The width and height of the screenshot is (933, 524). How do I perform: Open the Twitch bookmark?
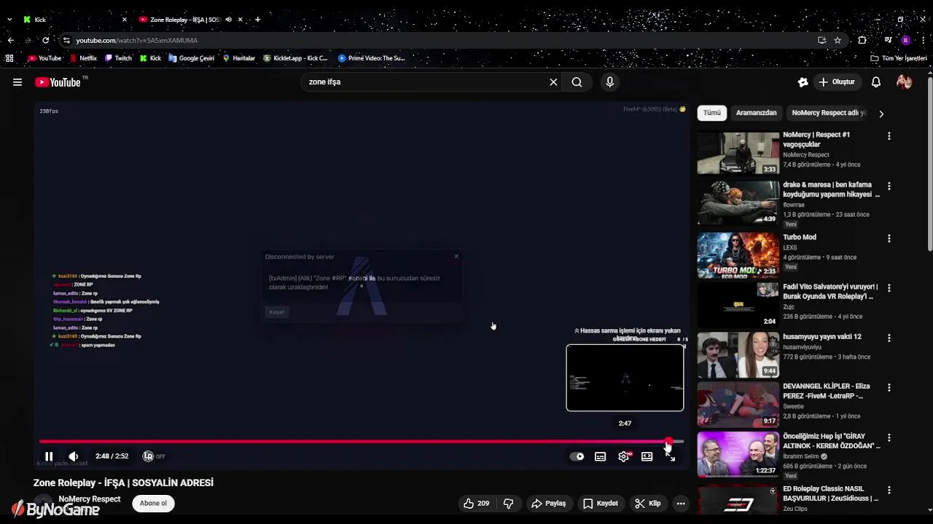point(118,58)
